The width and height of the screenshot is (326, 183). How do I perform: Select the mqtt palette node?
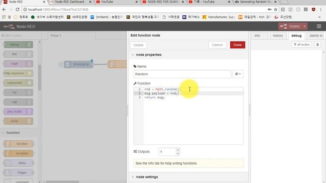click(x=18, y=64)
